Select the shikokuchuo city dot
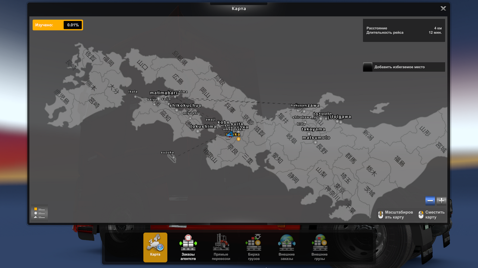 tap(177, 110)
